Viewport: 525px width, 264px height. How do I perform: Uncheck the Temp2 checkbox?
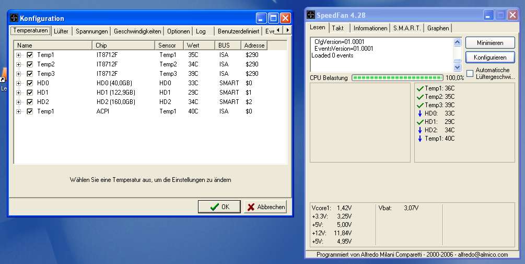point(30,64)
